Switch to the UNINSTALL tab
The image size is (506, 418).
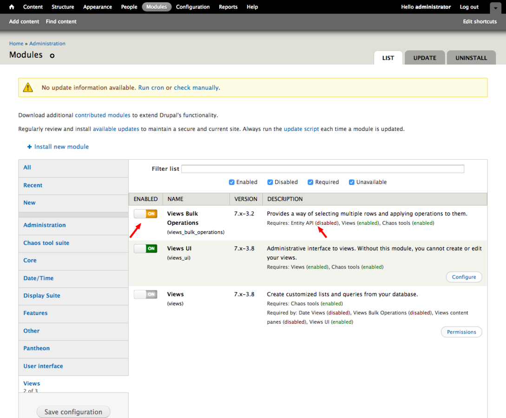471,58
